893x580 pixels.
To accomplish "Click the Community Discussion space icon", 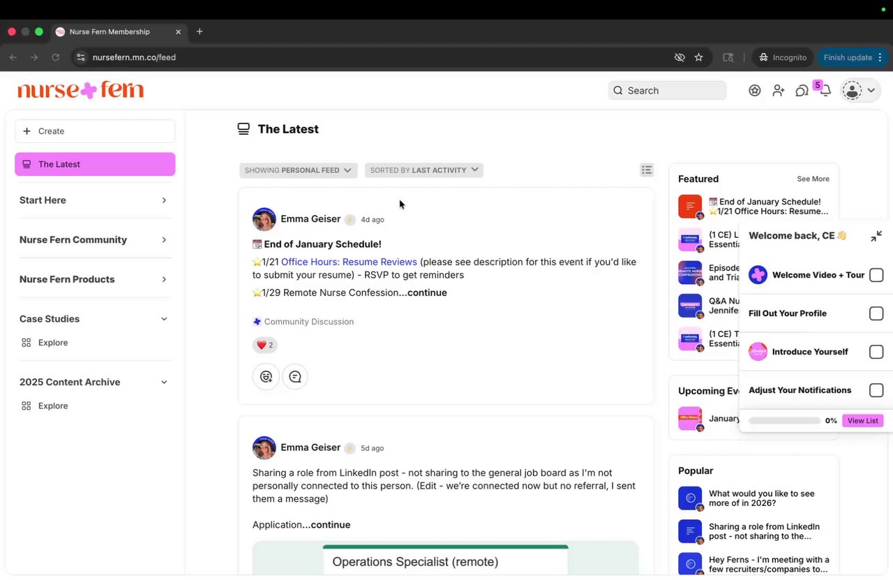I will (257, 322).
